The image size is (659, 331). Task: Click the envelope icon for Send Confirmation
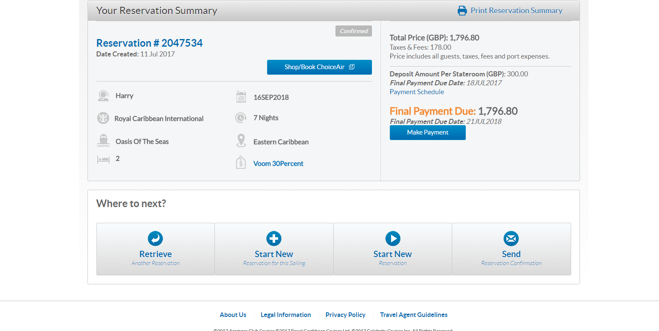pyautogui.click(x=511, y=238)
